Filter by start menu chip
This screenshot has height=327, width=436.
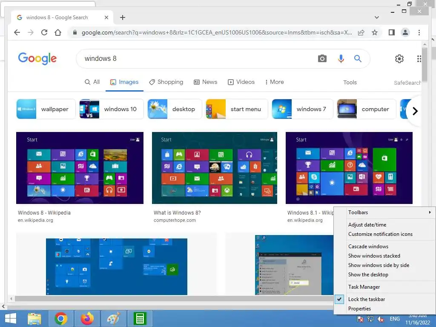(x=237, y=109)
